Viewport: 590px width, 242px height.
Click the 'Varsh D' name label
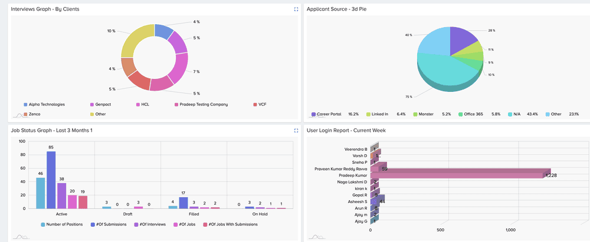click(x=360, y=155)
